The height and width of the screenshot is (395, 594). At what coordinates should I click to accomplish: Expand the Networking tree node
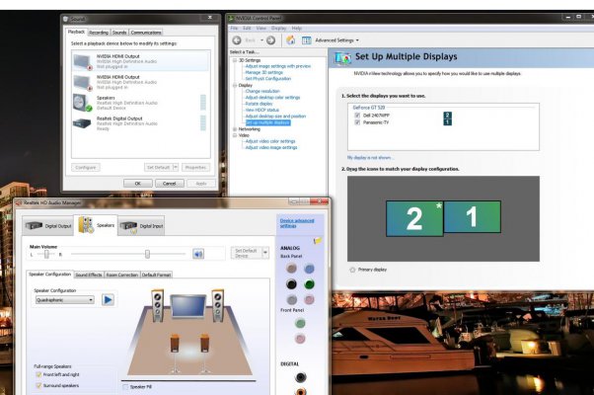(235, 129)
